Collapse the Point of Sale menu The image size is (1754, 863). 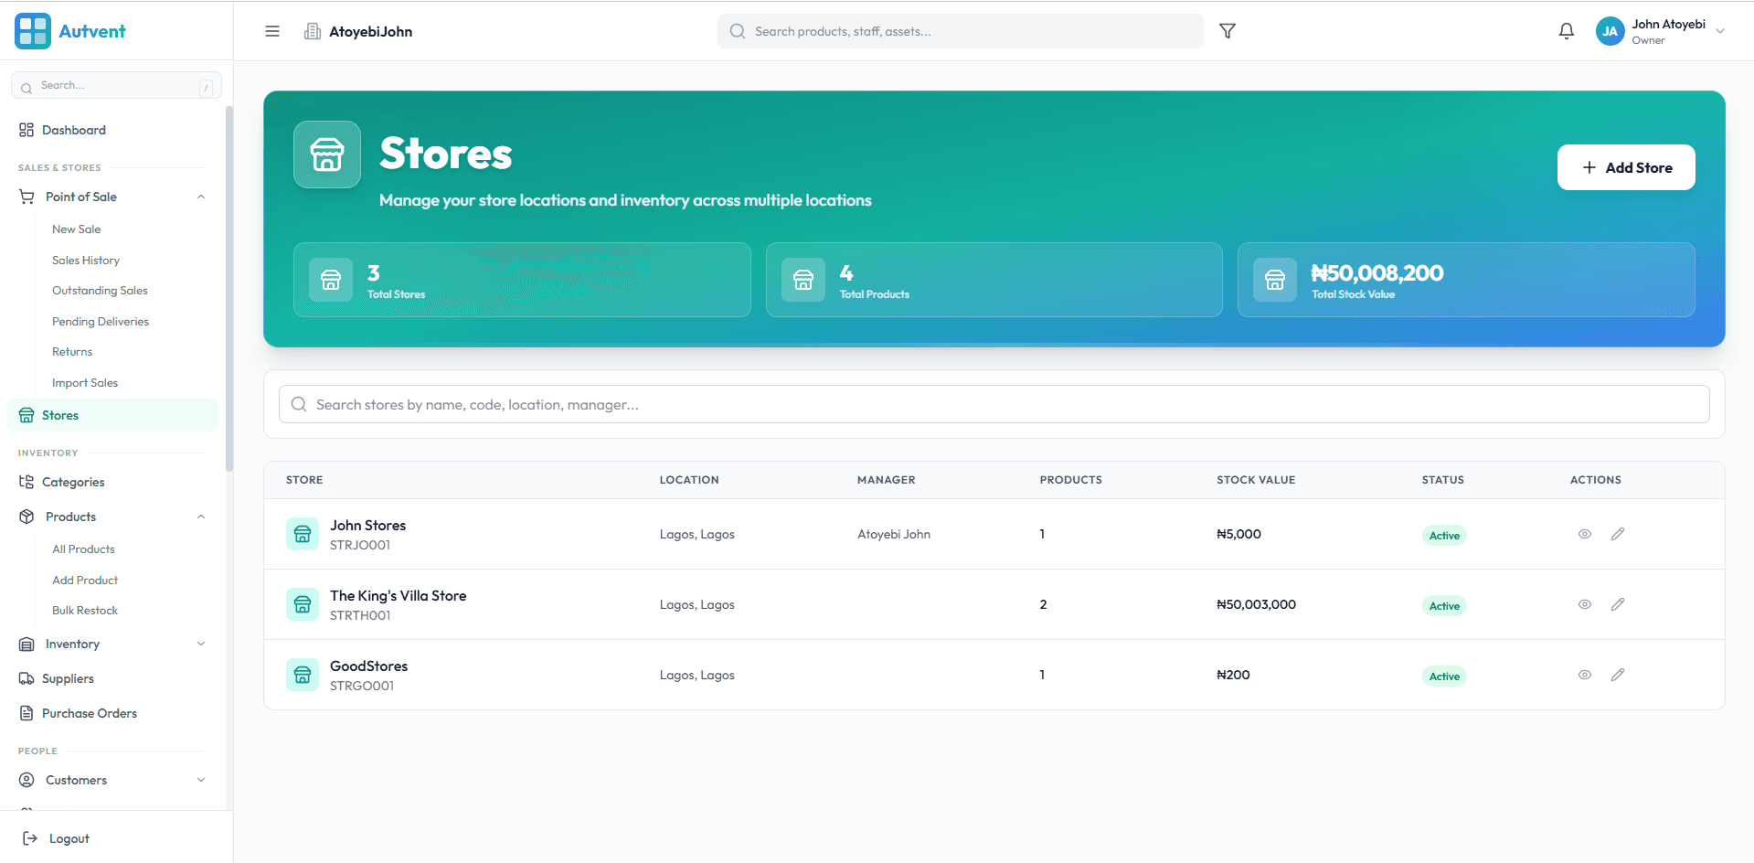coord(200,197)
